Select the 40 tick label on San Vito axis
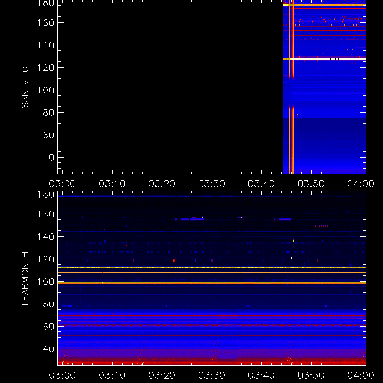The height and width of the screenshot is (383, 383). click(48, 158)
